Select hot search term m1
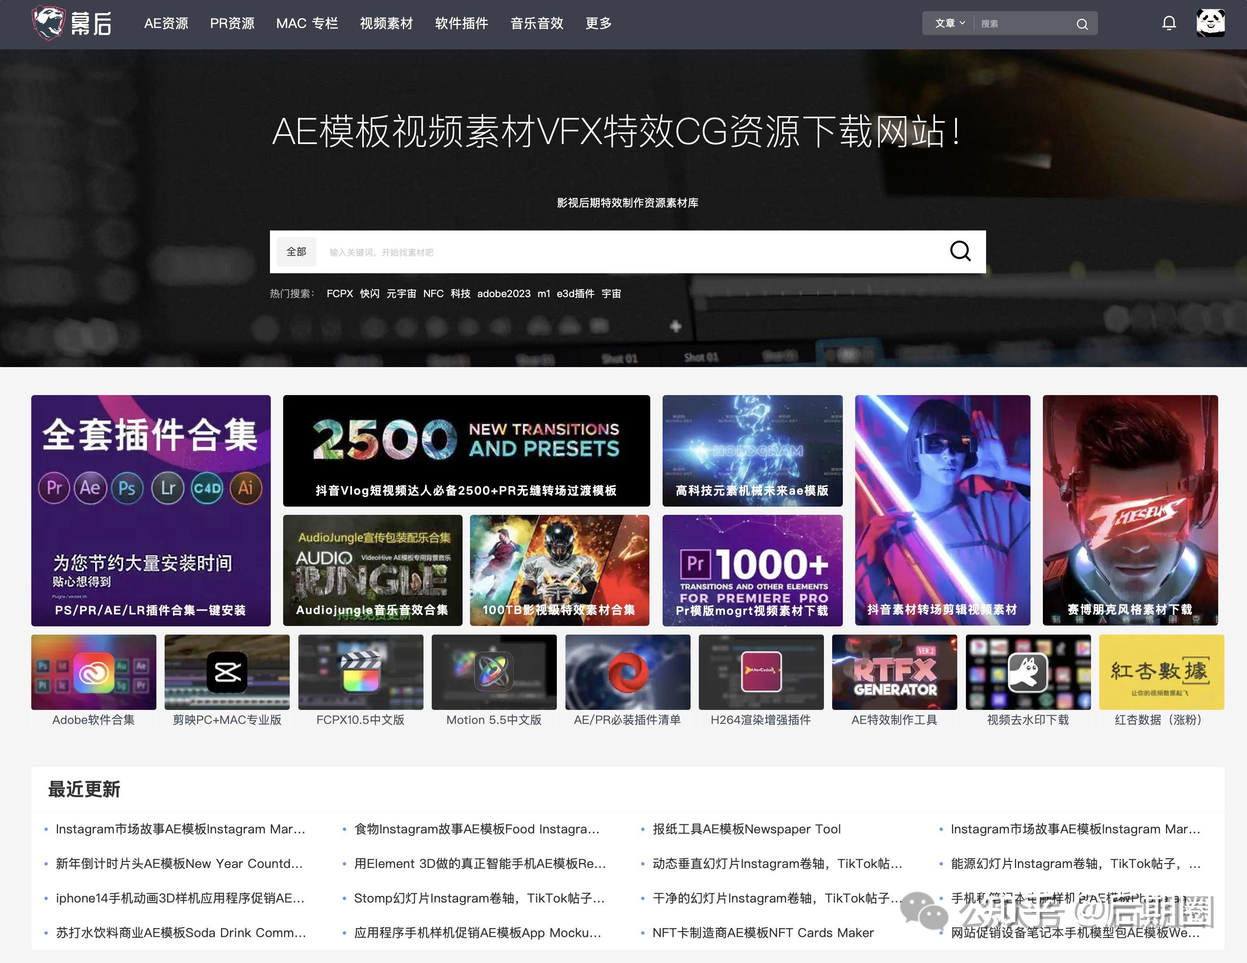 coord(544,293)
